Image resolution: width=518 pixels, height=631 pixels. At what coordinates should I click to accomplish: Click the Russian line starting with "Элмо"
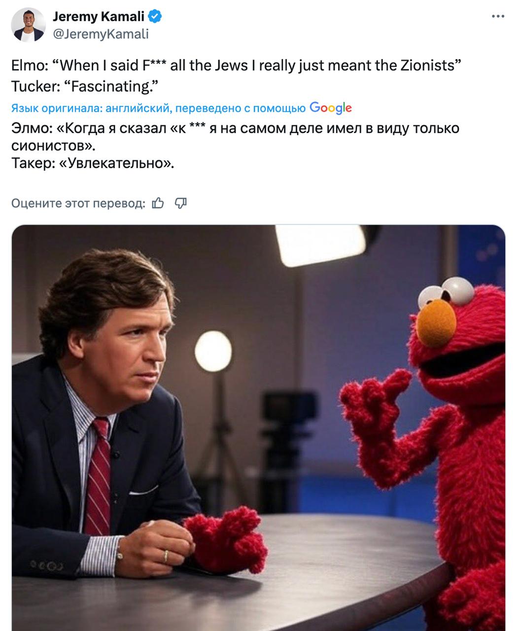click(235, 128)
